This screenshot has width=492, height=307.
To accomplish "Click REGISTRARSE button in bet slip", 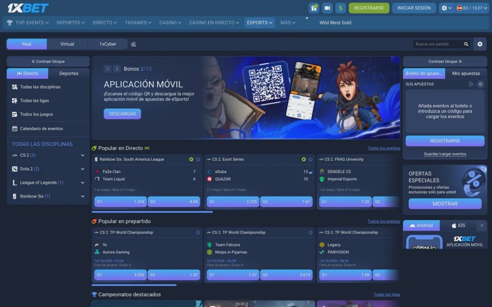I will pyautogui.click(x=445, y=141).
